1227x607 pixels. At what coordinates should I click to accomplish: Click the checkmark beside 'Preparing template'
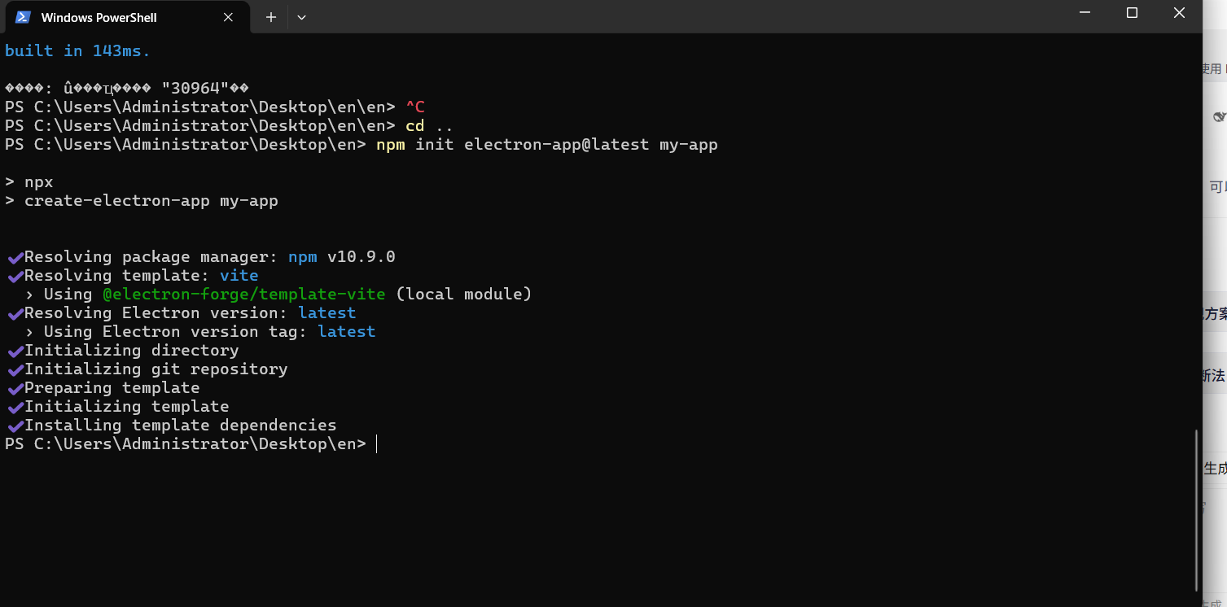pos(15,388)
